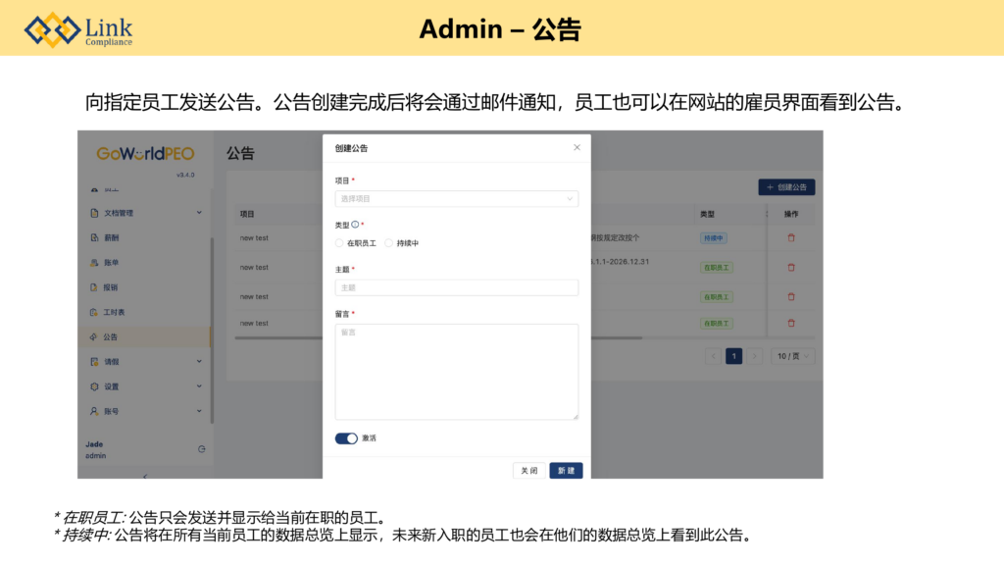Open the 选择项目 dropdown

pos(456,199)
